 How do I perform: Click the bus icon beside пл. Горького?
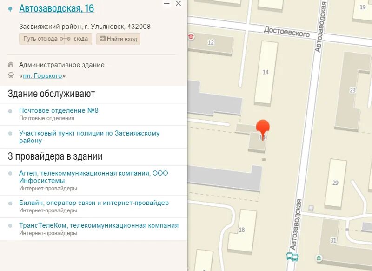pyautogui.click(x=11, y=75)
